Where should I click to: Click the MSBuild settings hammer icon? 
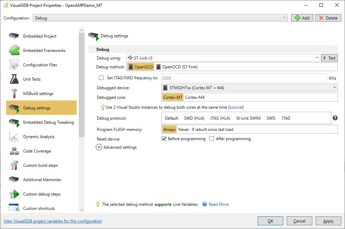click(14, 93)
